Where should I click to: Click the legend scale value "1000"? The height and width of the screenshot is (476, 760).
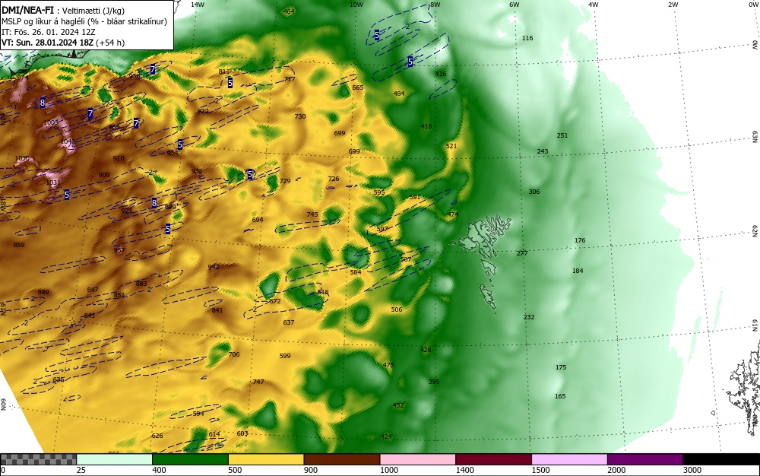pyautogui.click(x=389, y=470)
